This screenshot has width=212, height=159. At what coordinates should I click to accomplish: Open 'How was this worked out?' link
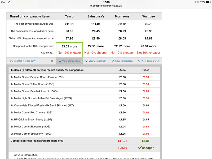point(22,61)
